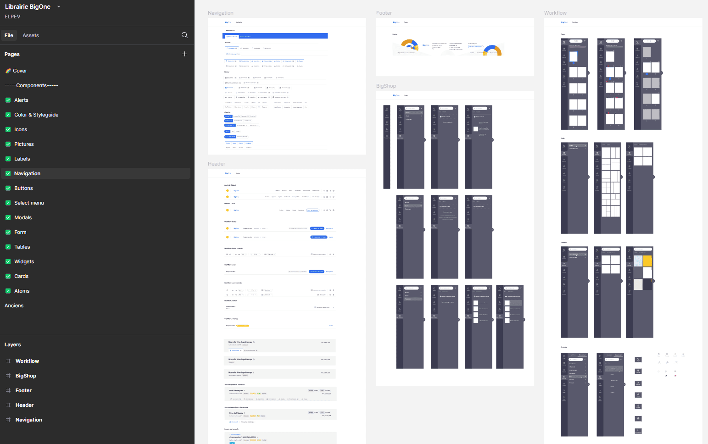The width and height of the screenshot is (708, 444).
Task: Click the green checkmark next to Widgets
Action: 8,261
